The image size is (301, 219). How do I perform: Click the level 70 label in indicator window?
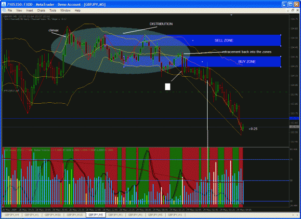(291, 159)
